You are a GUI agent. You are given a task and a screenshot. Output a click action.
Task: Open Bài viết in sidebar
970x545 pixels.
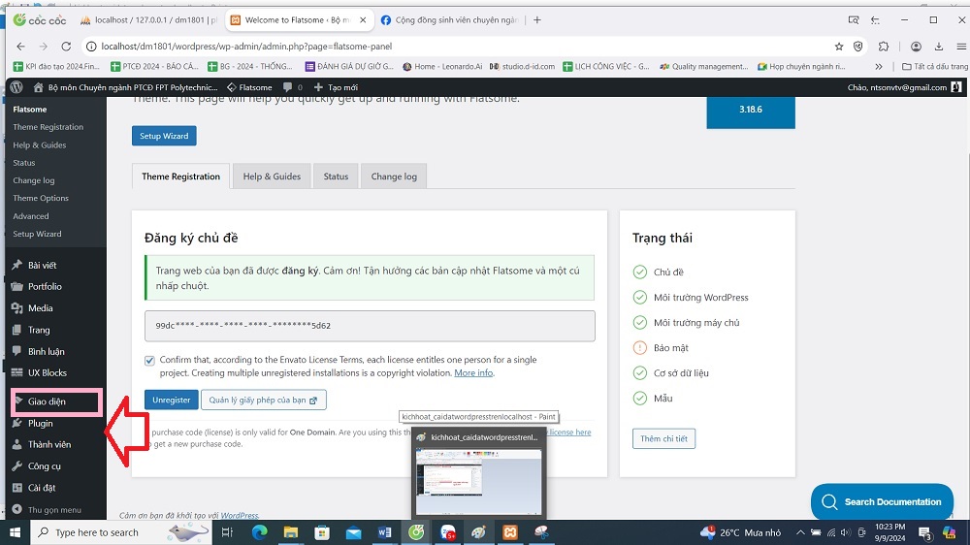click(42, 265)
